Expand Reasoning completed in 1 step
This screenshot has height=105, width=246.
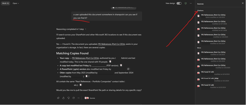click(71, 29)
